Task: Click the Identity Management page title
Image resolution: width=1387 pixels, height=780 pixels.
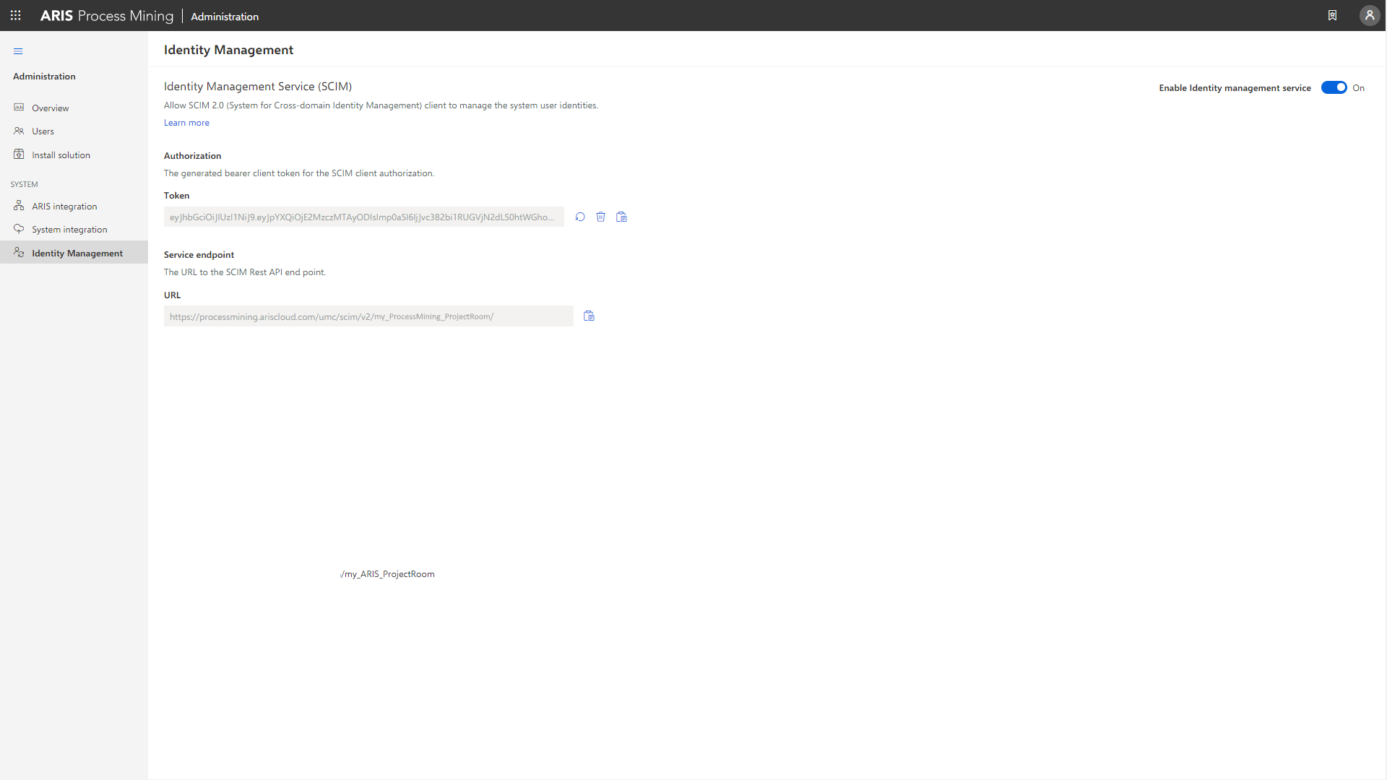Action: (228, 50)
